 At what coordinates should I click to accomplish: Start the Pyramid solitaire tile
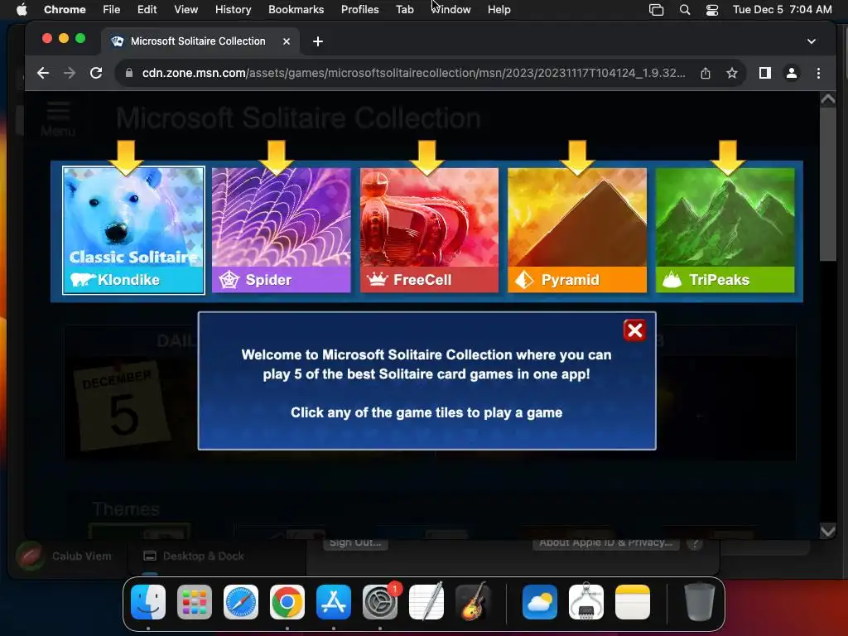click(x=577, y=230)
